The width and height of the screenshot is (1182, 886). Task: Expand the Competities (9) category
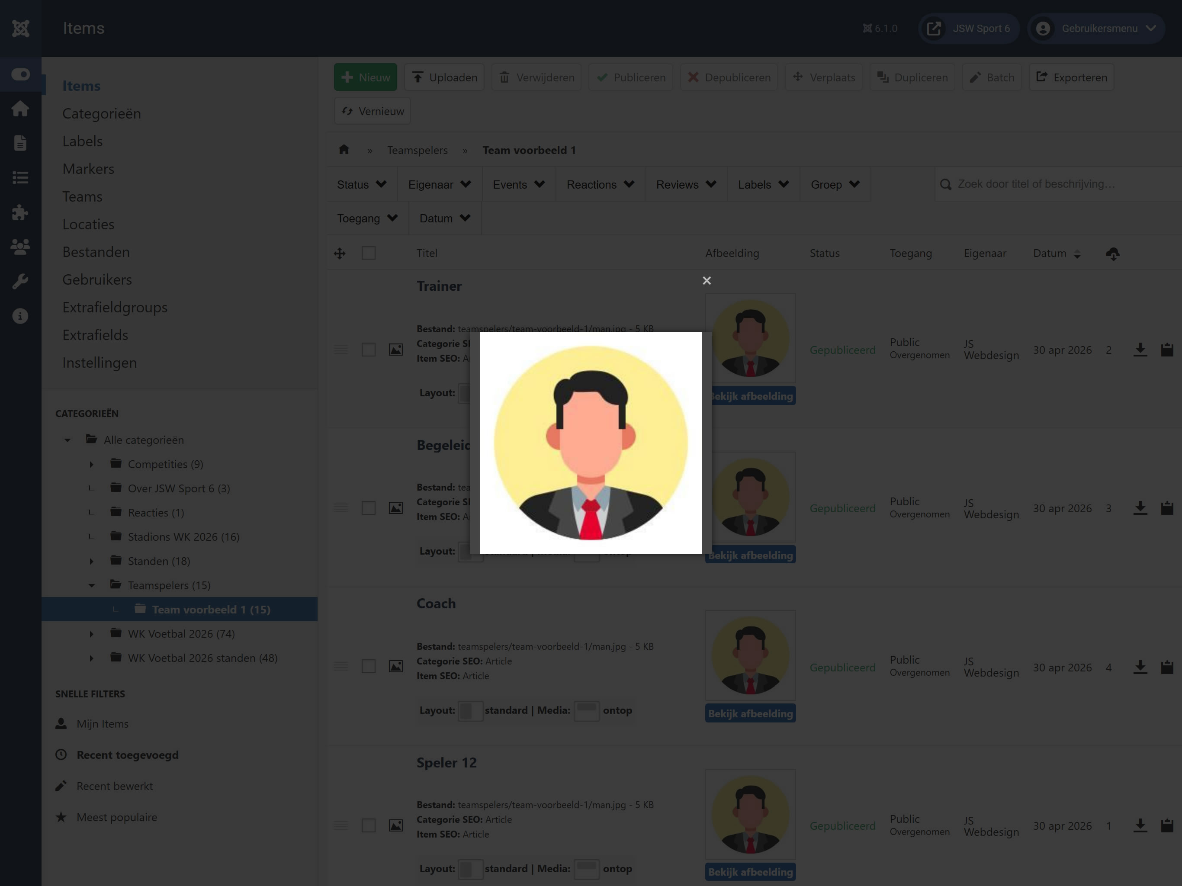click(x=91, y=464)
